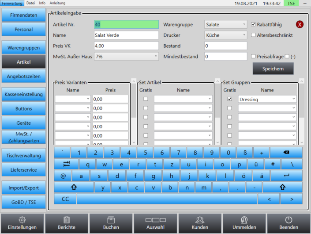This screenshot has width=311, height=234.
Task: Open first Preis Varianten name dropdown
Action: pos(73,99)
